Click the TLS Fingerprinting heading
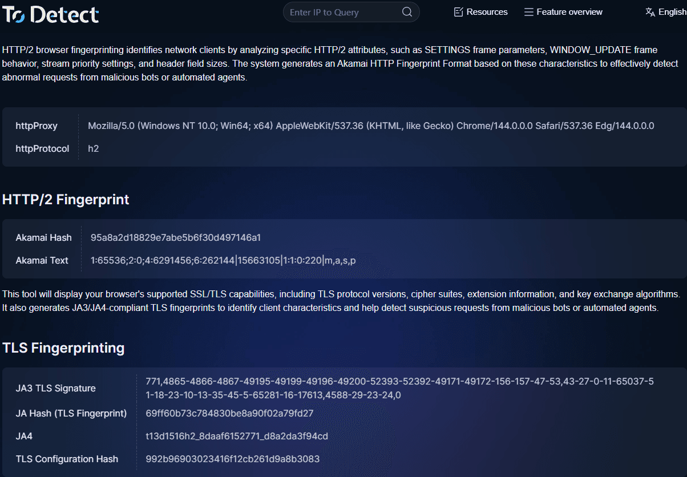This screenshot has height=477, width=687. pos(63,347)
